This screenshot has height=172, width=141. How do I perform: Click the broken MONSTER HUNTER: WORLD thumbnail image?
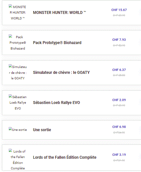point(18,13)
